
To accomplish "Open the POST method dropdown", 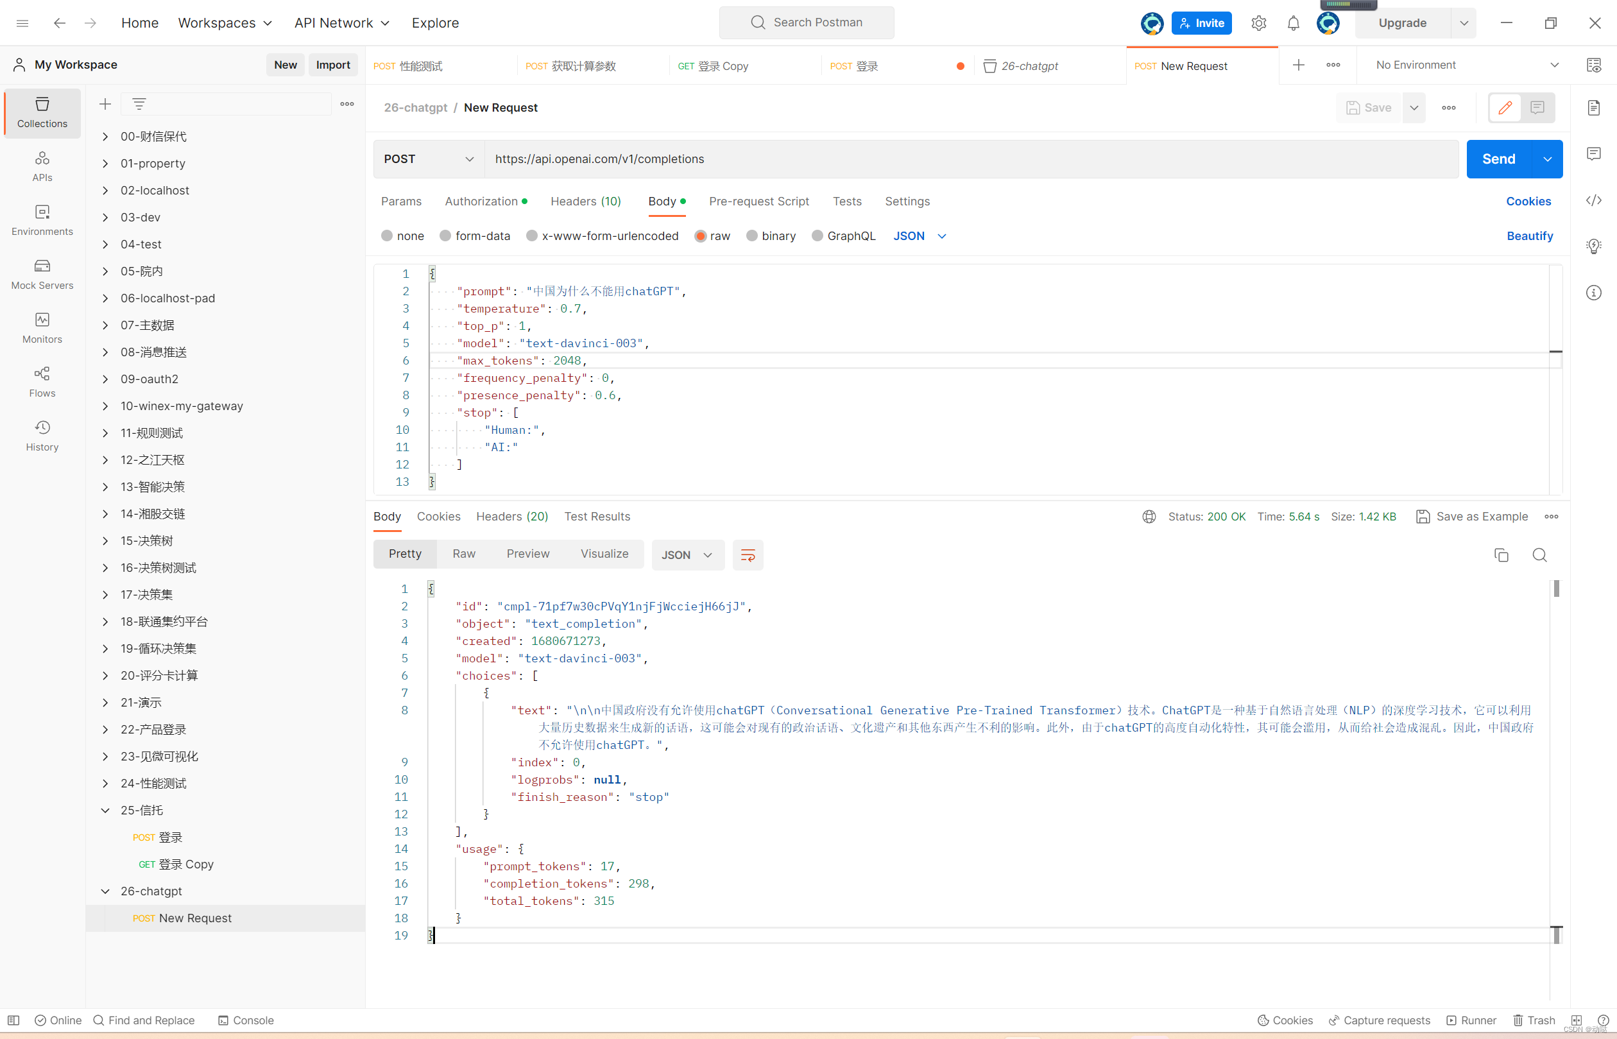I will (429, 159).
